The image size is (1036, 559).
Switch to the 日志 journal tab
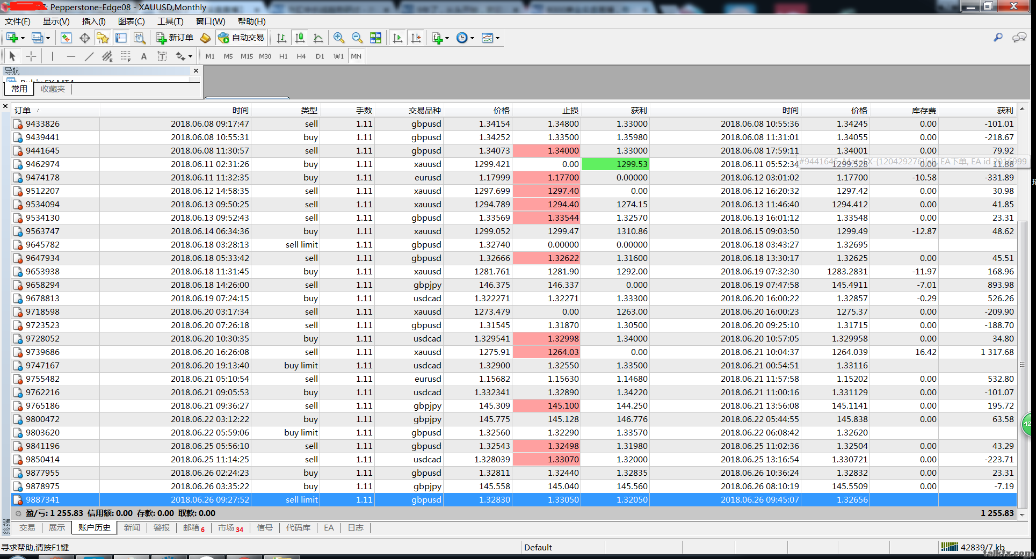coord(356,528)
